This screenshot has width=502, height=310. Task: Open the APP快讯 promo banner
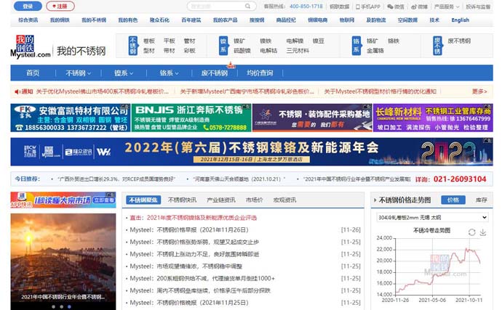[63, 200]
